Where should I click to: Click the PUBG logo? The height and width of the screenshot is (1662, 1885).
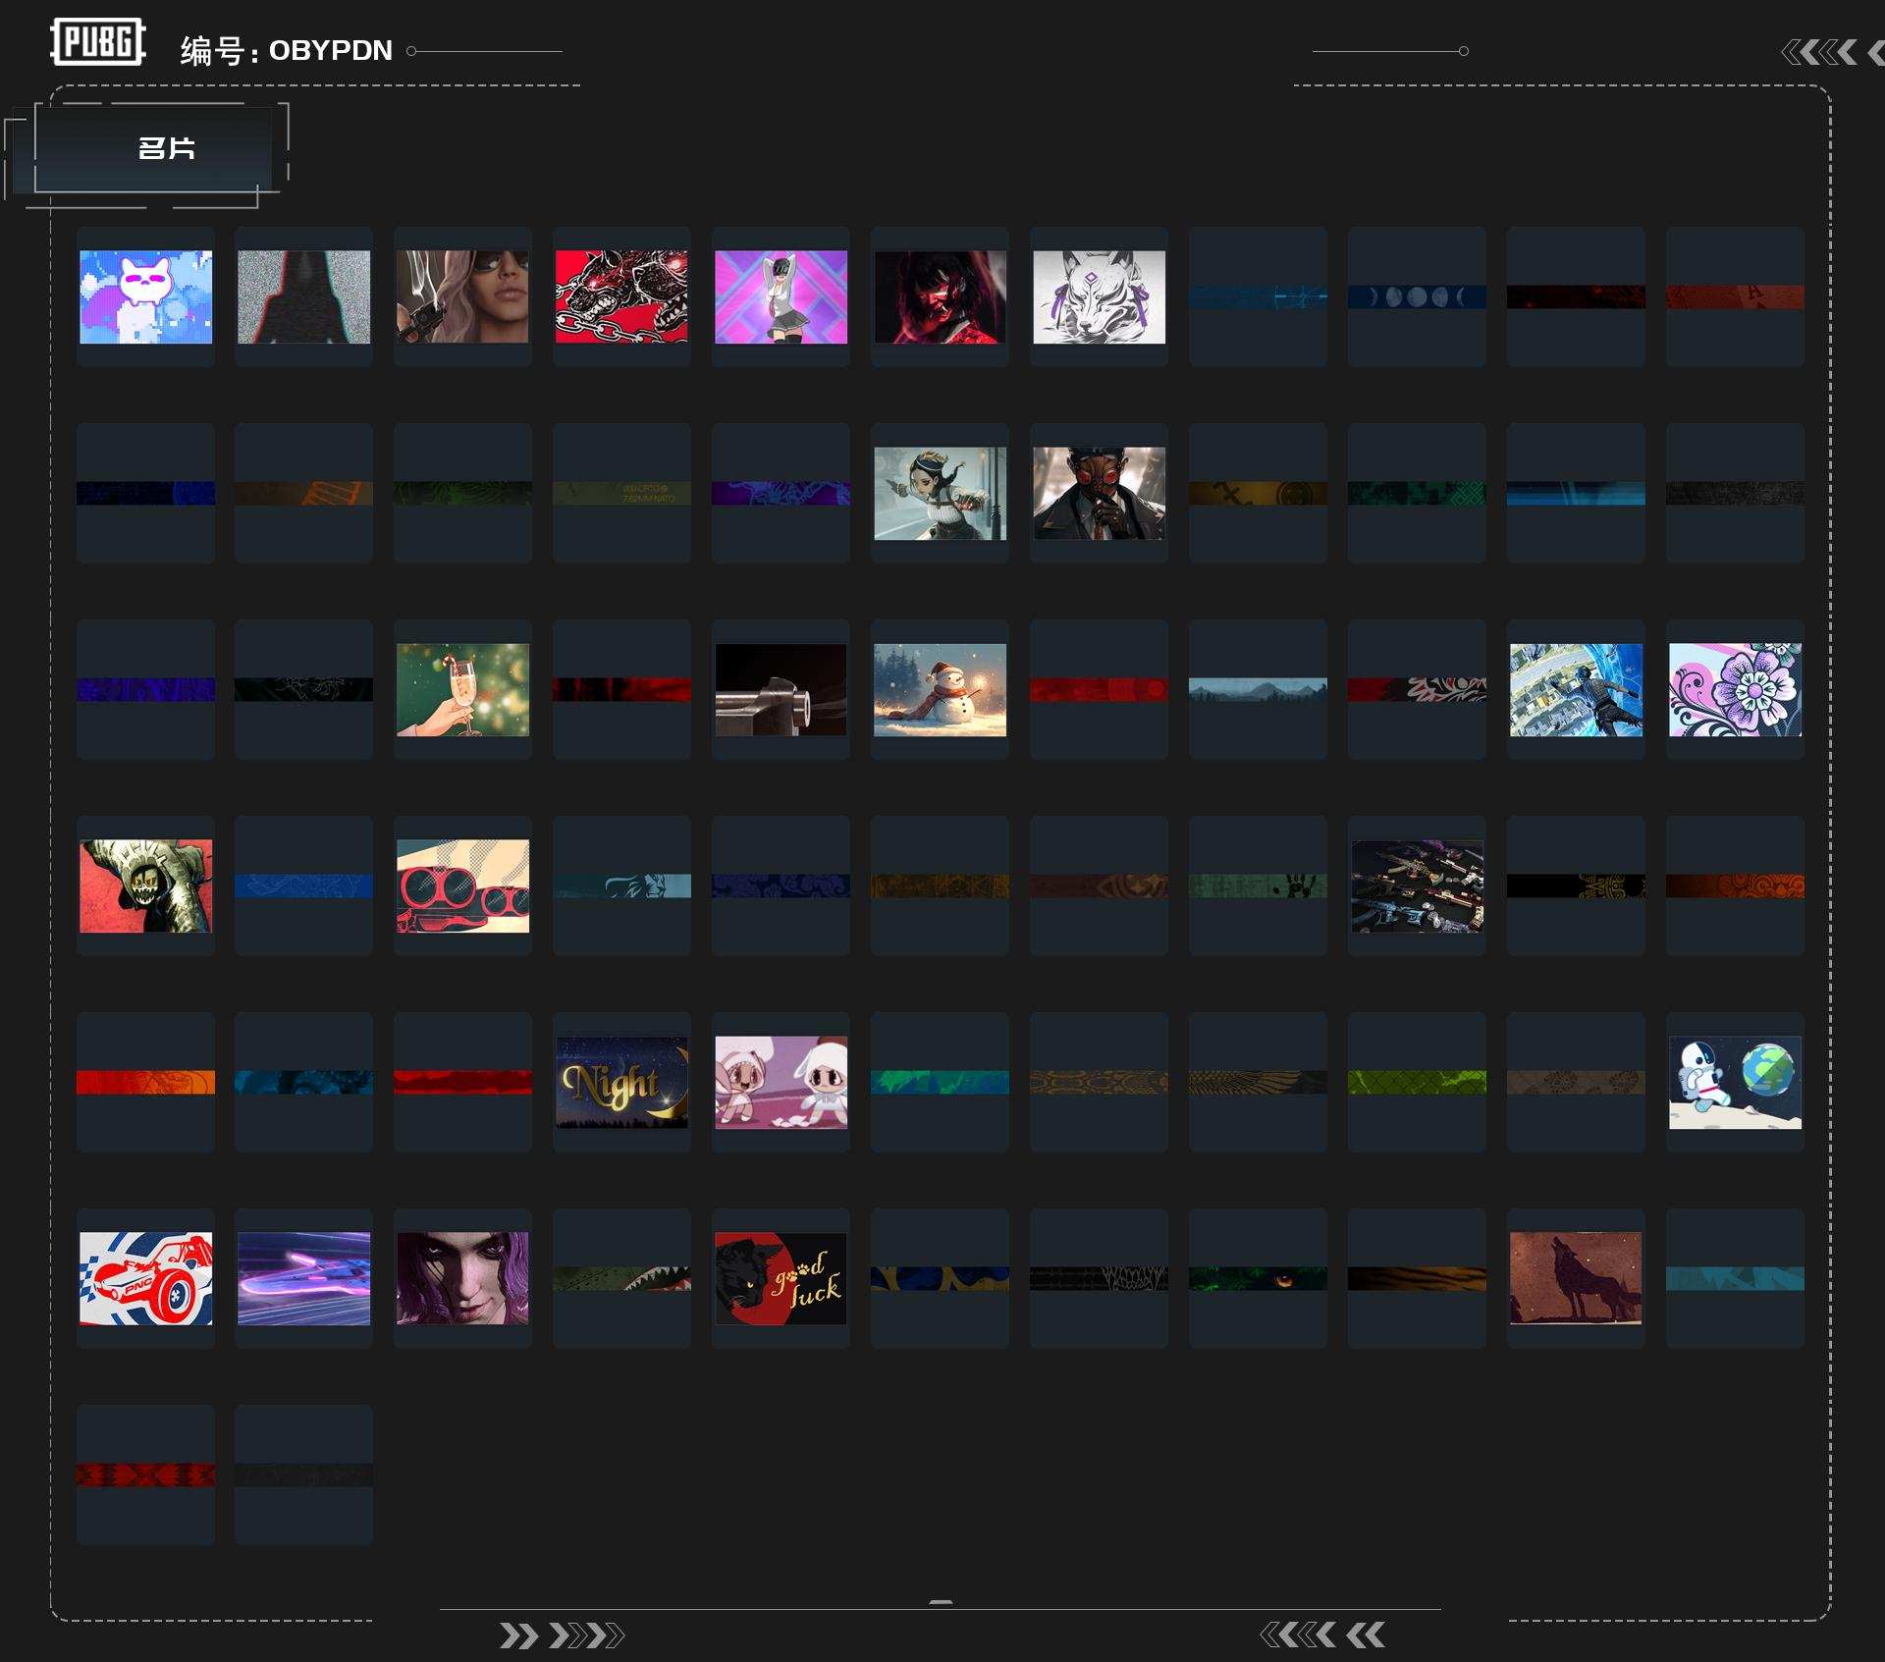pyautogui.click(x=98, y=42)
